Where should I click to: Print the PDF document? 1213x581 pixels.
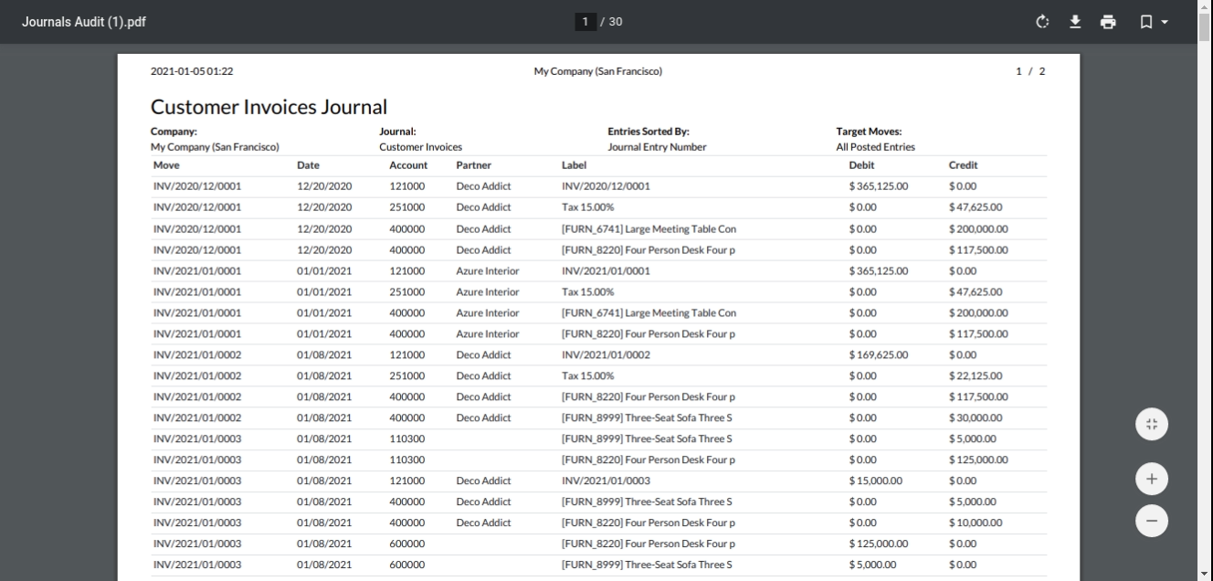click(x=1108, y=22)
